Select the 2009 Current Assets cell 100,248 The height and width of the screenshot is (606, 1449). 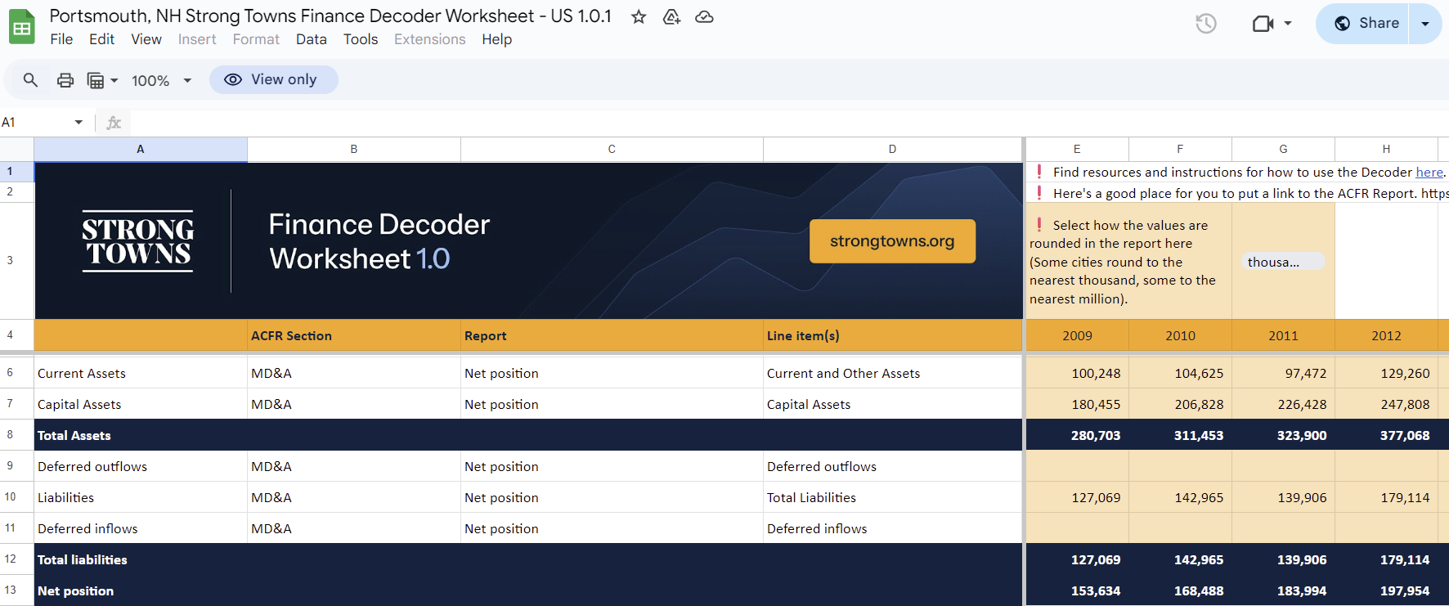click(x=1077, y=373)
